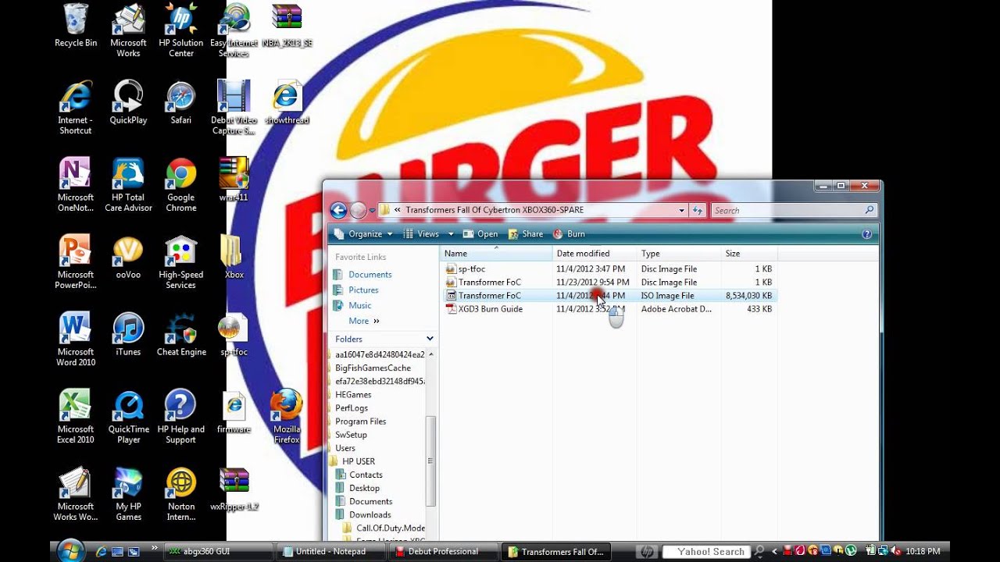Open the Recycle Bin desktop icon
Image resolution: width=1000 pixels, height=562 pixels.
tap(76, 27)
